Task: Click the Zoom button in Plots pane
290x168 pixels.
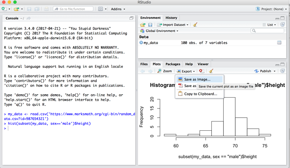Action: pos(164,71)
